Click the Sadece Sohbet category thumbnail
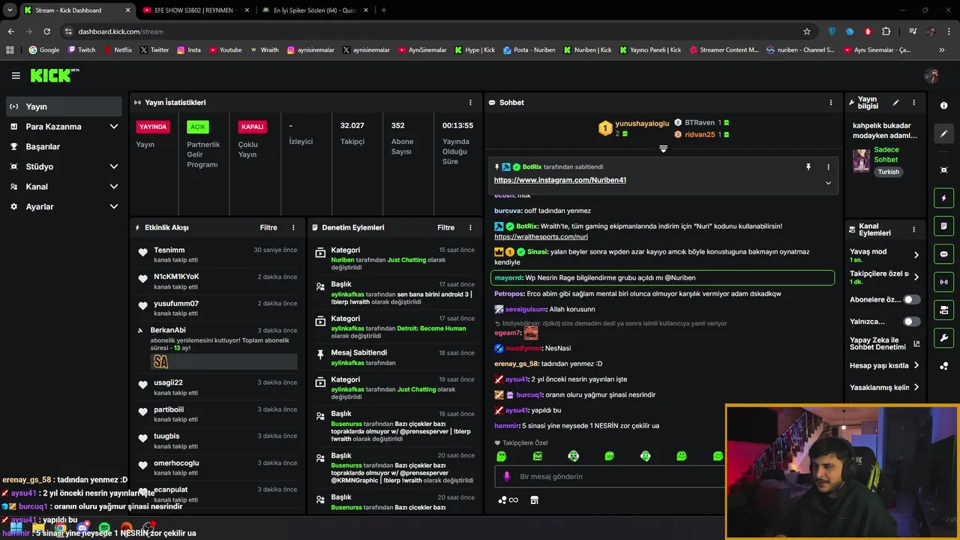Image resolution: width=960 pixels, height=540 pixels. [861, 160]
